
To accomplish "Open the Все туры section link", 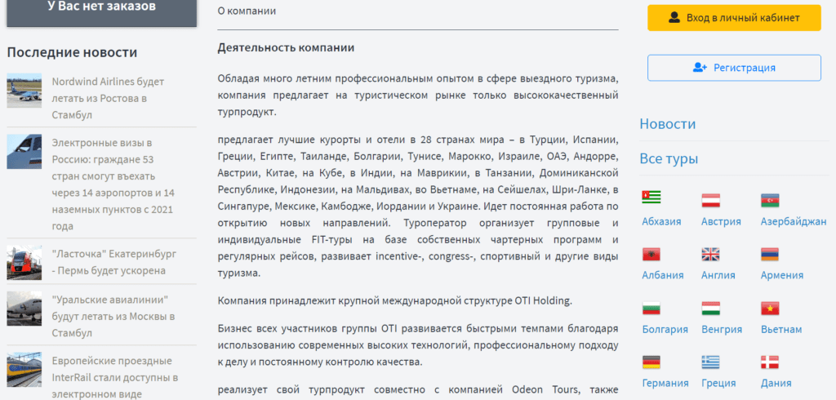I will point(669,158).
